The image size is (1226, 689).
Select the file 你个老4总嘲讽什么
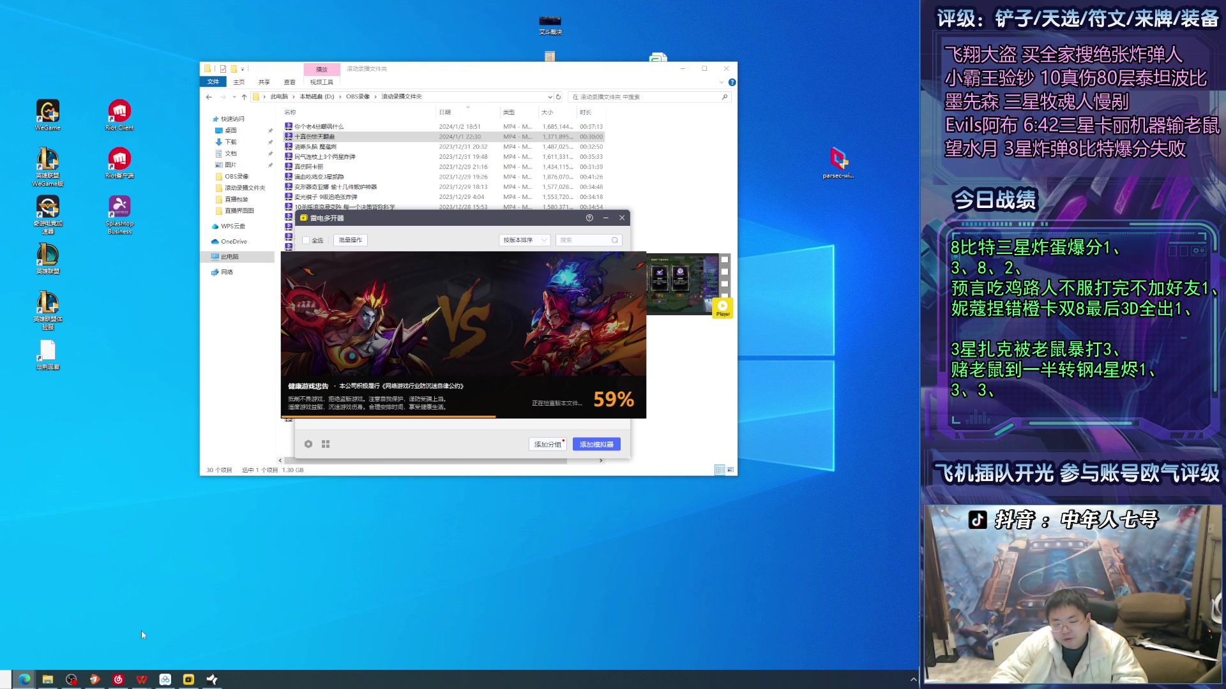coord(319,127)
